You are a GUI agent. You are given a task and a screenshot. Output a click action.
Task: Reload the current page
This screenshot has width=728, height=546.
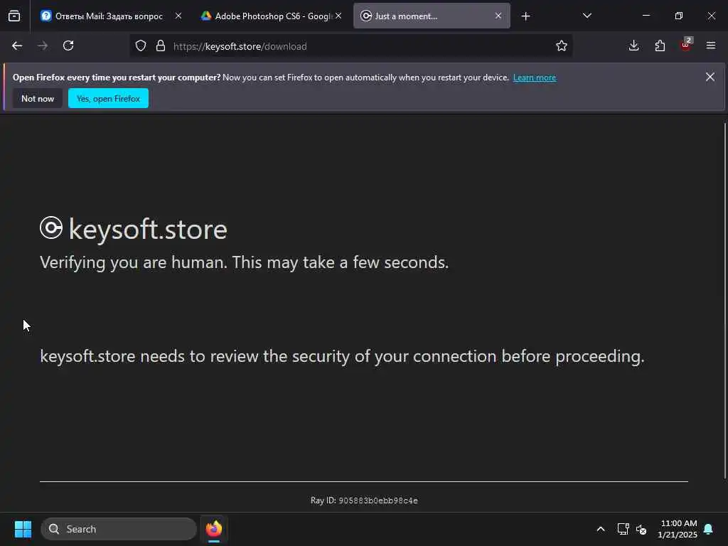pyautogui.click(x=68, y=45)
